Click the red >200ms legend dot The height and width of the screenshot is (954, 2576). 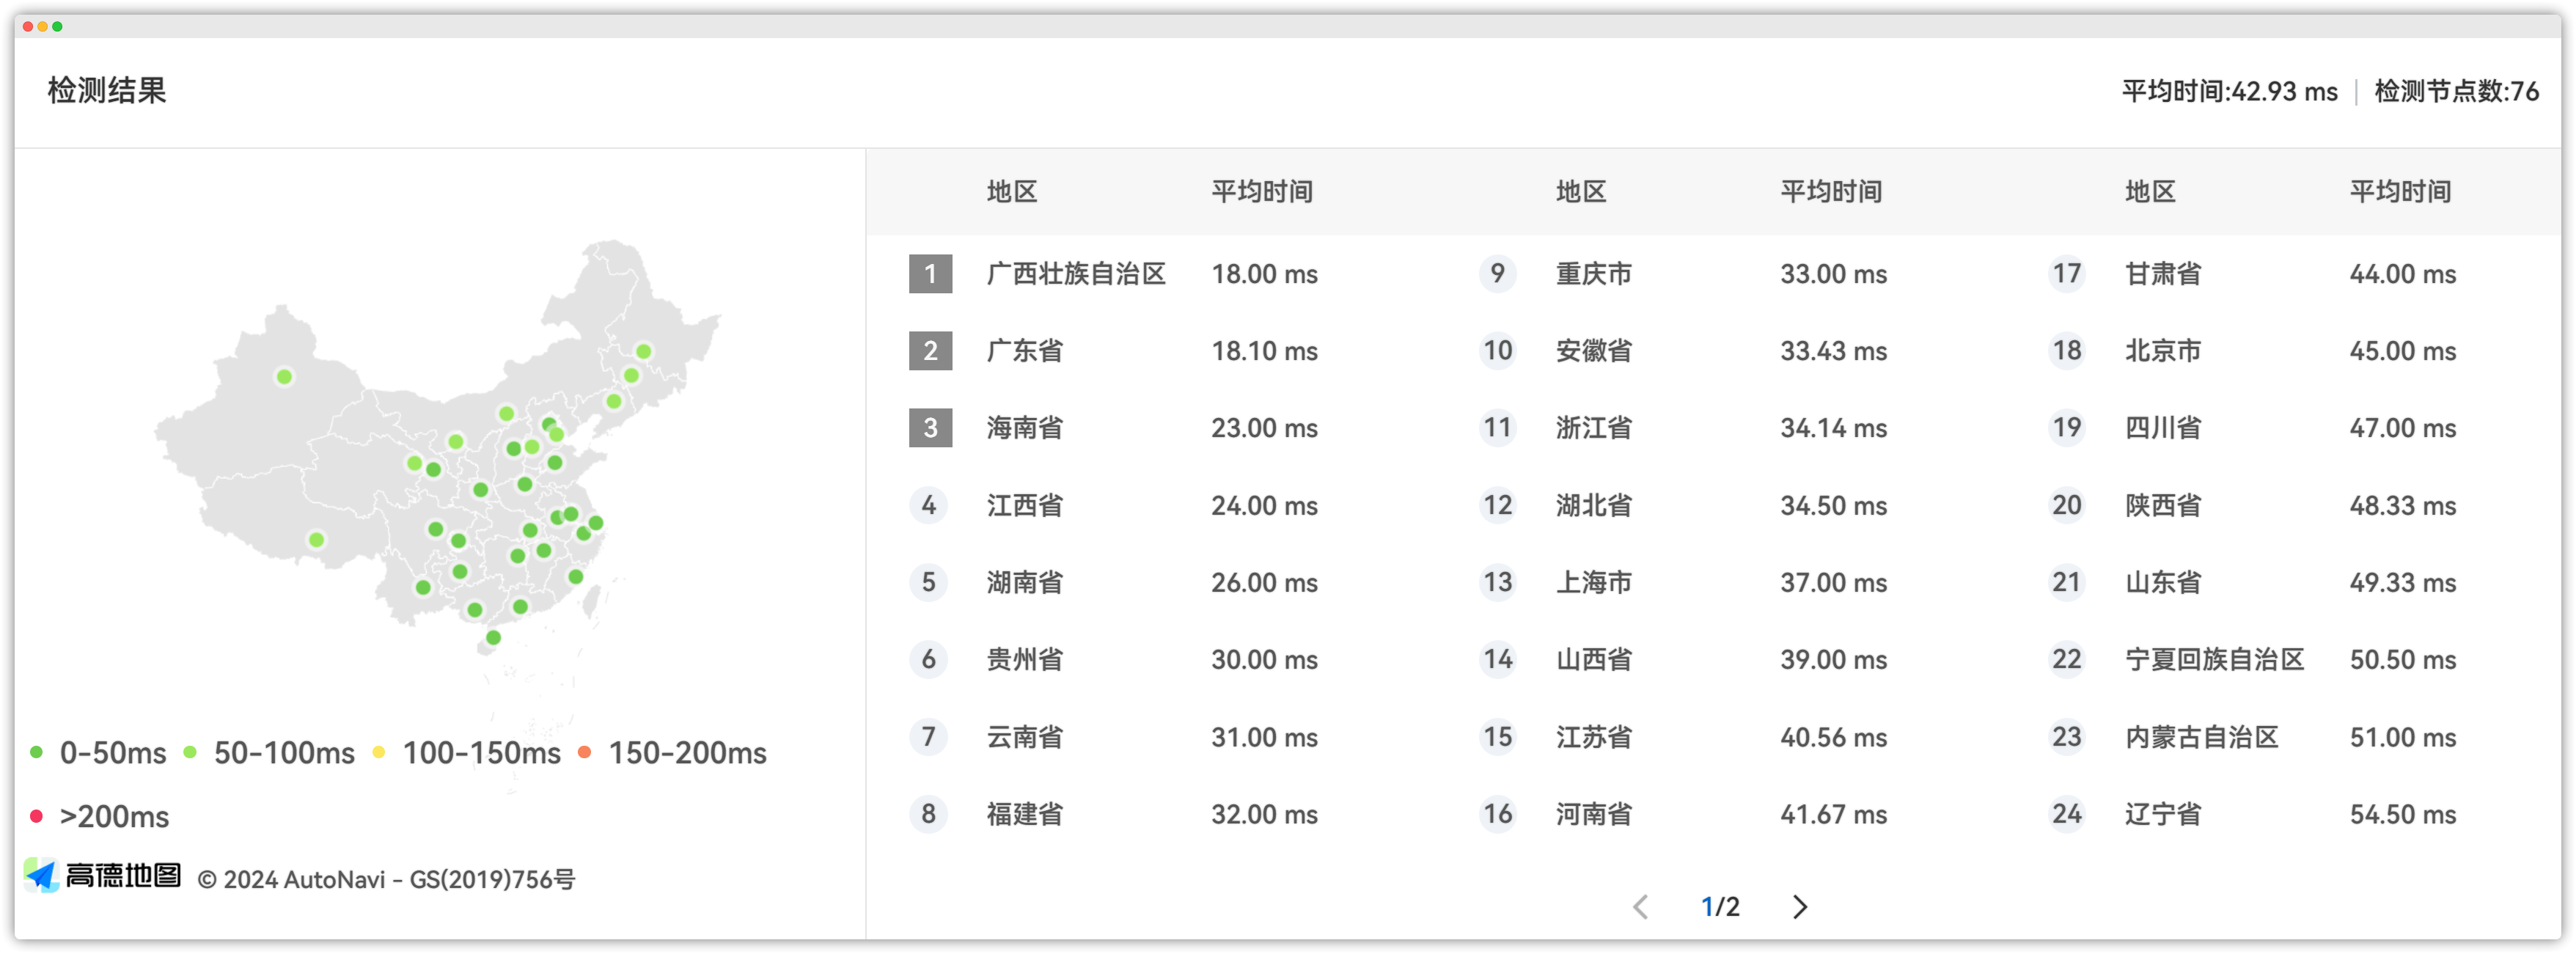[x=36, y=816]
